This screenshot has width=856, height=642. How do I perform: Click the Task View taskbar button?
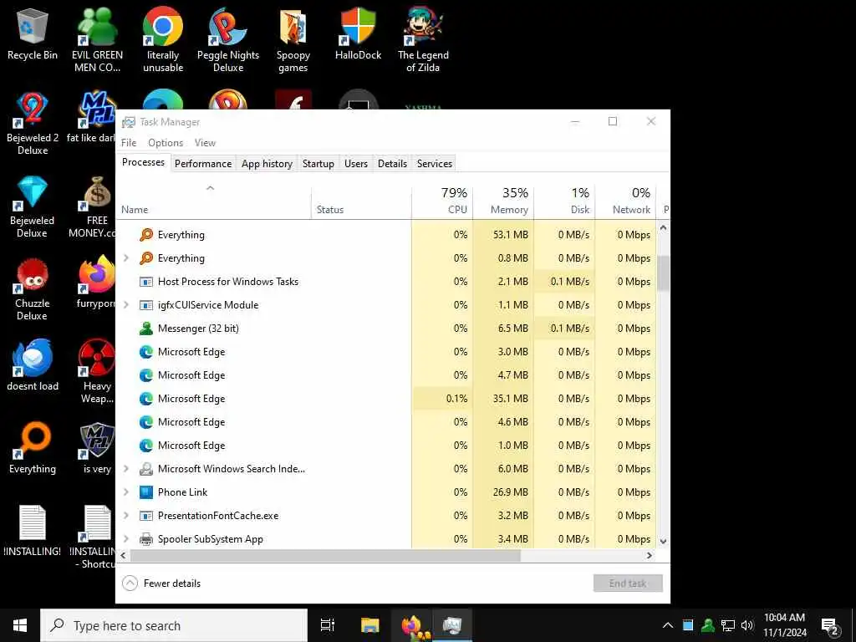(x=327, y=625)
